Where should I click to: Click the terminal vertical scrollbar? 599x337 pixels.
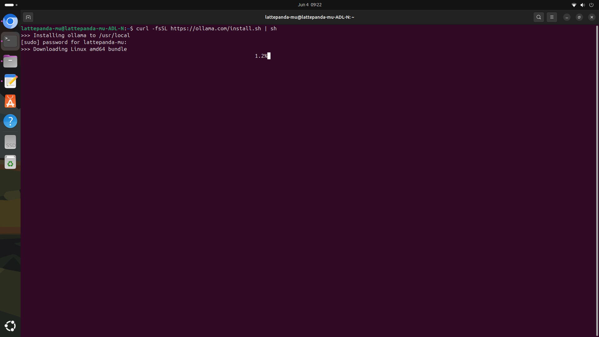coord(597,180)
